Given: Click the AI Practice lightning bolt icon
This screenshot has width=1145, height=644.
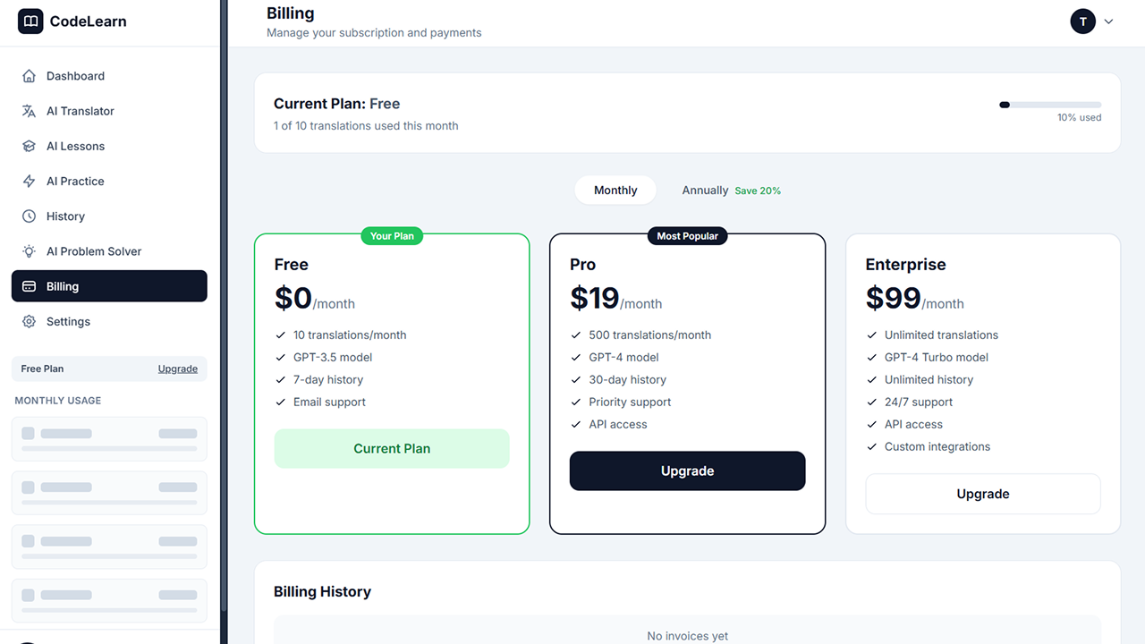Looking at the screenshot, I should [x=30, y=181].
